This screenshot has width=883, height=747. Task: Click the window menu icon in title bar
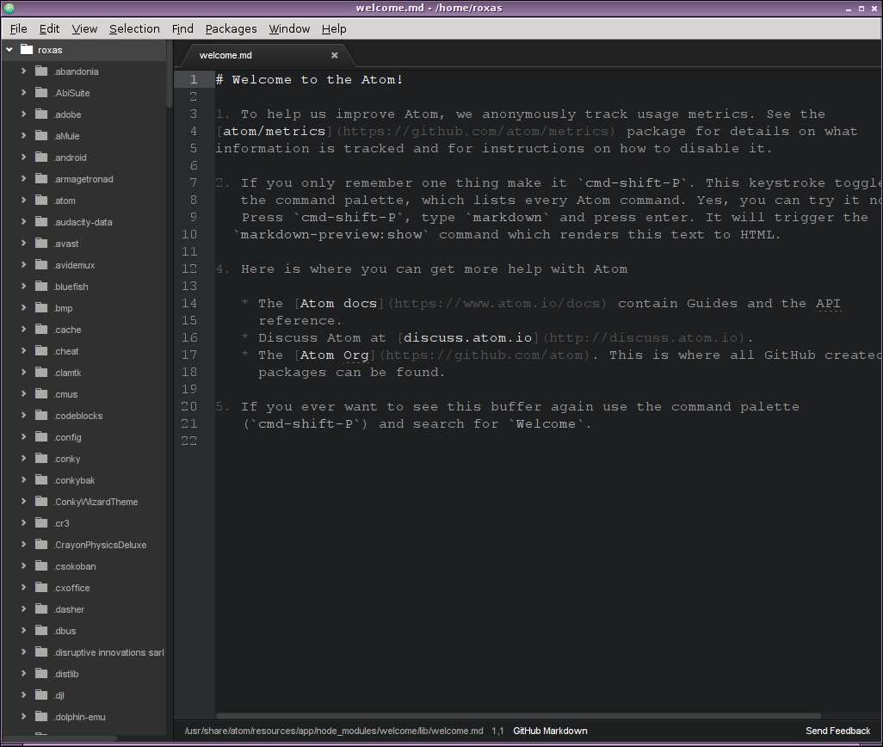(x=9, y=8)
